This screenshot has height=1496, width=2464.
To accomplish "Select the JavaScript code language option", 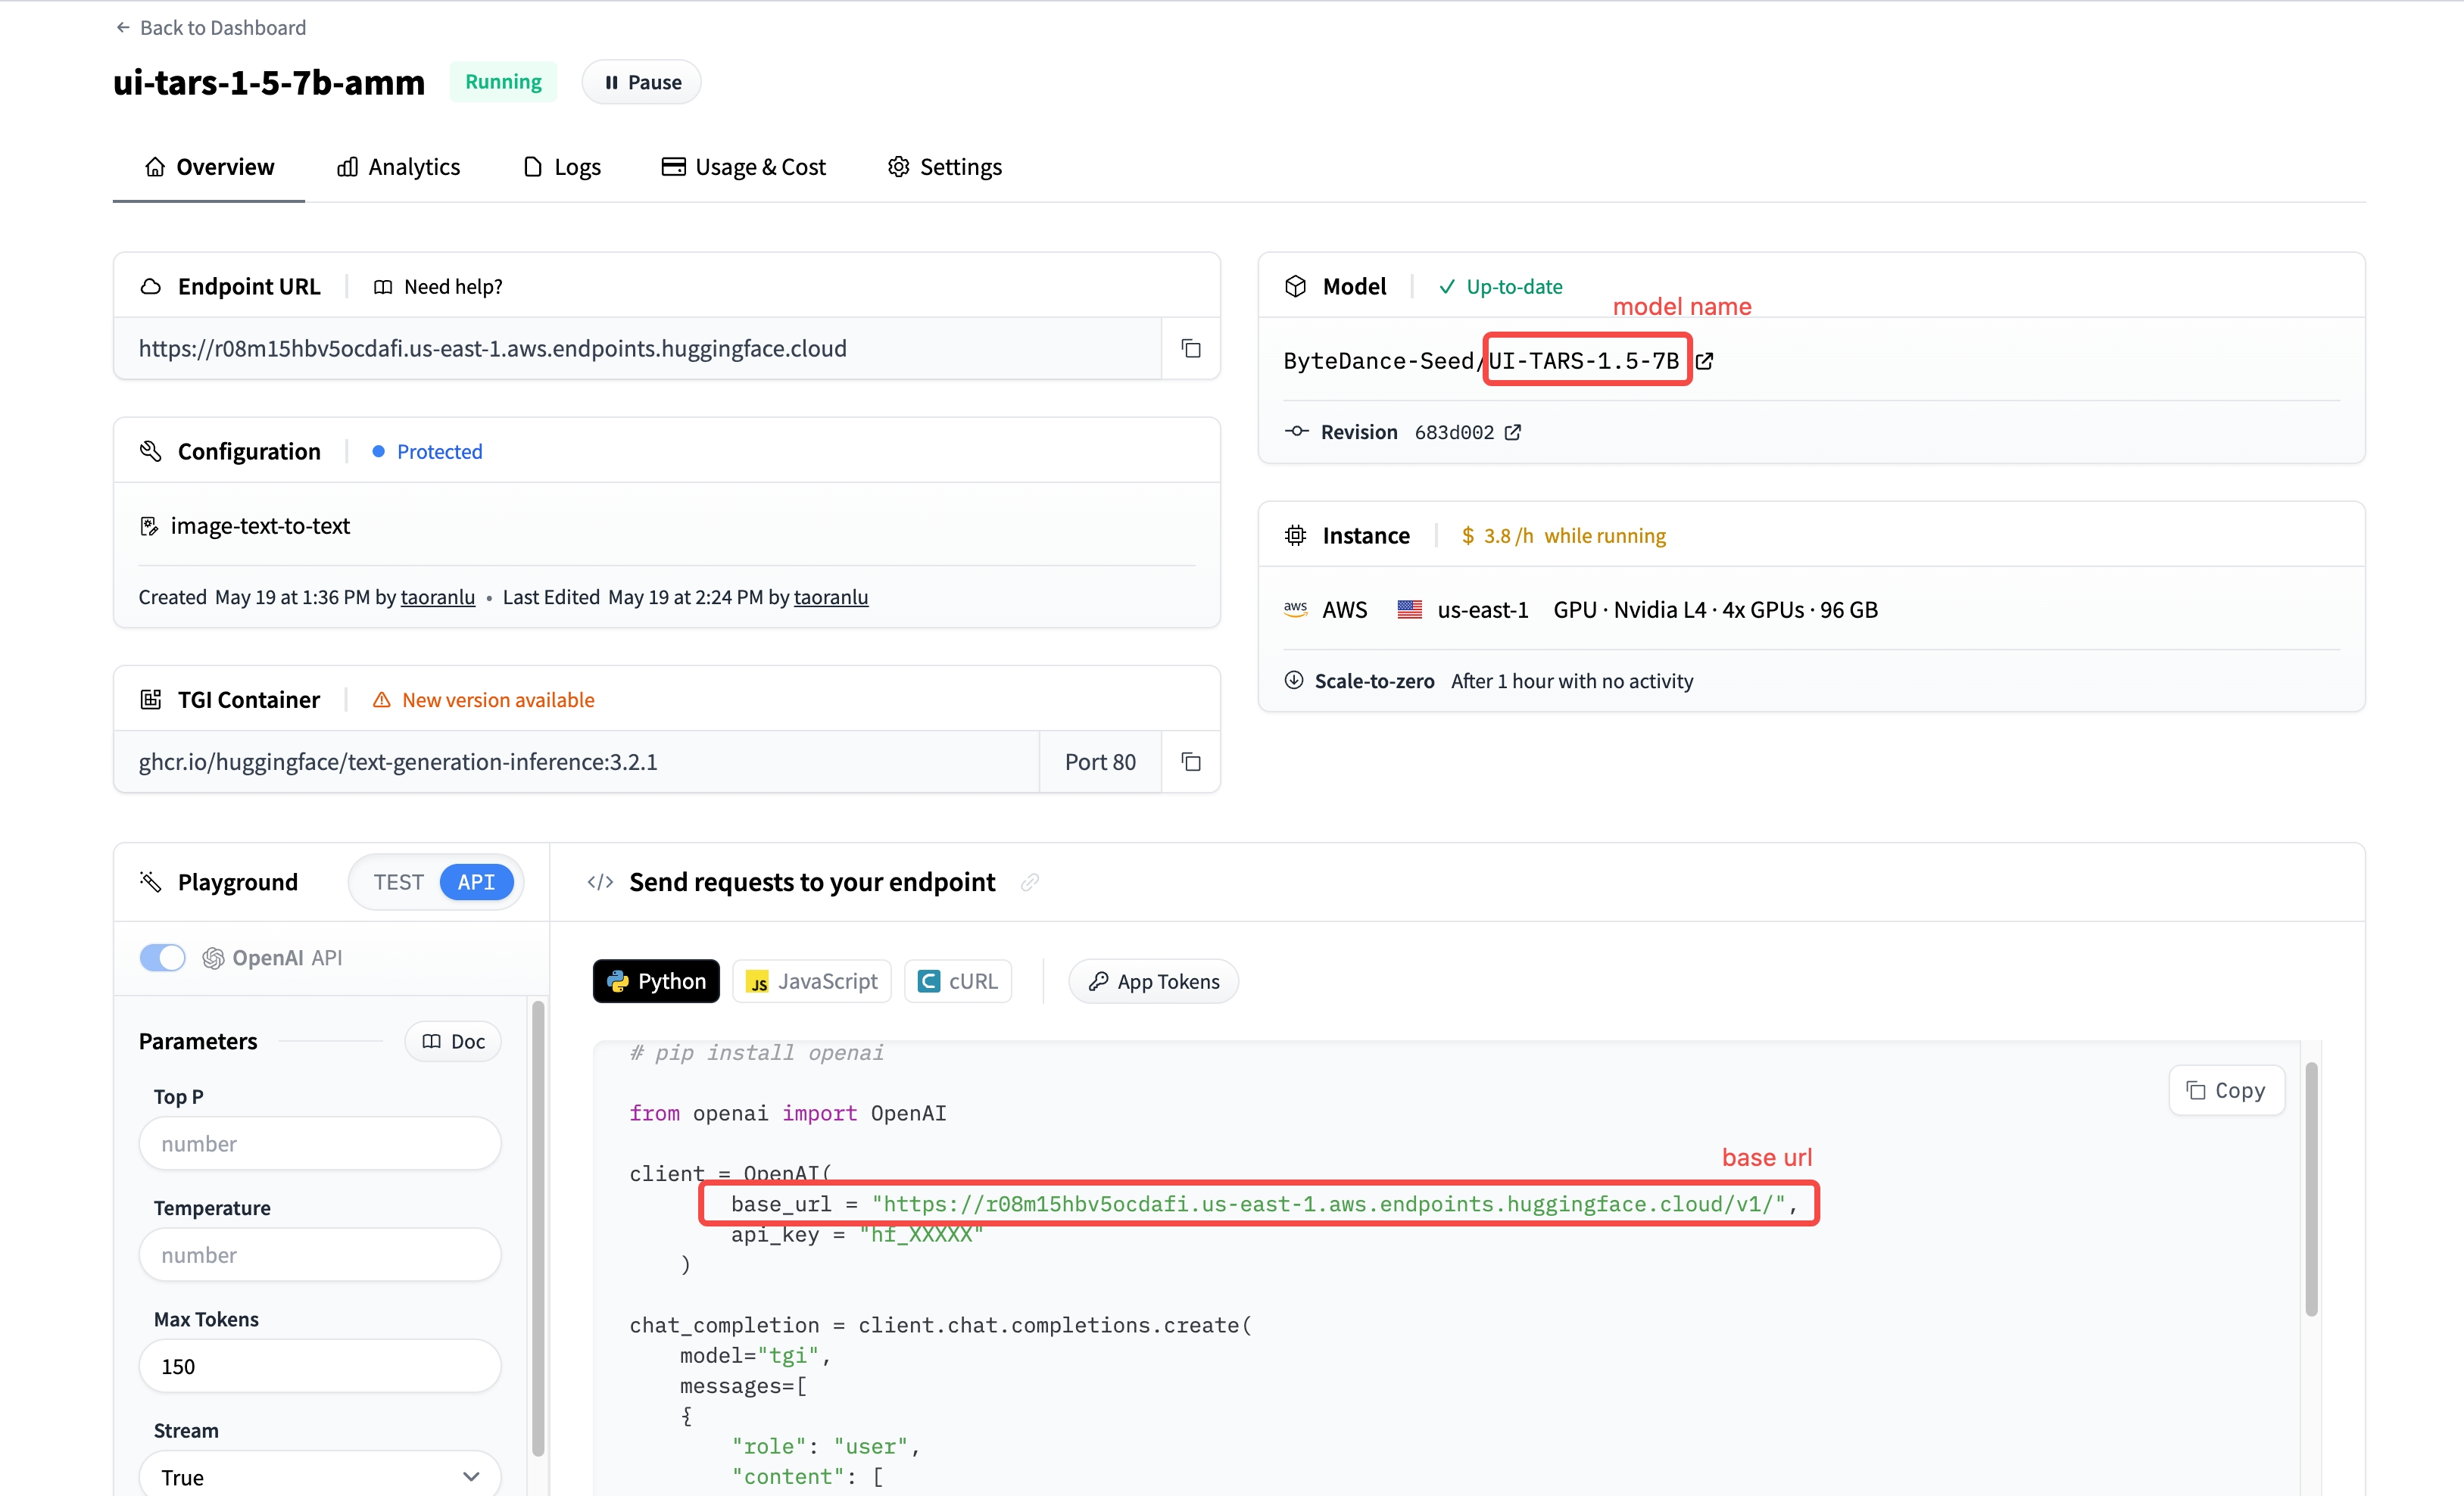I will pyautogui.click(x=812, y=982).
